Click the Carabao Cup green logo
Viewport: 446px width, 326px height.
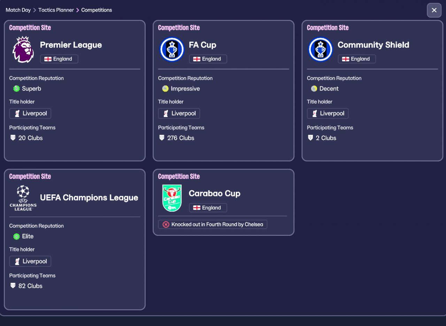click(x=172, y=198)
